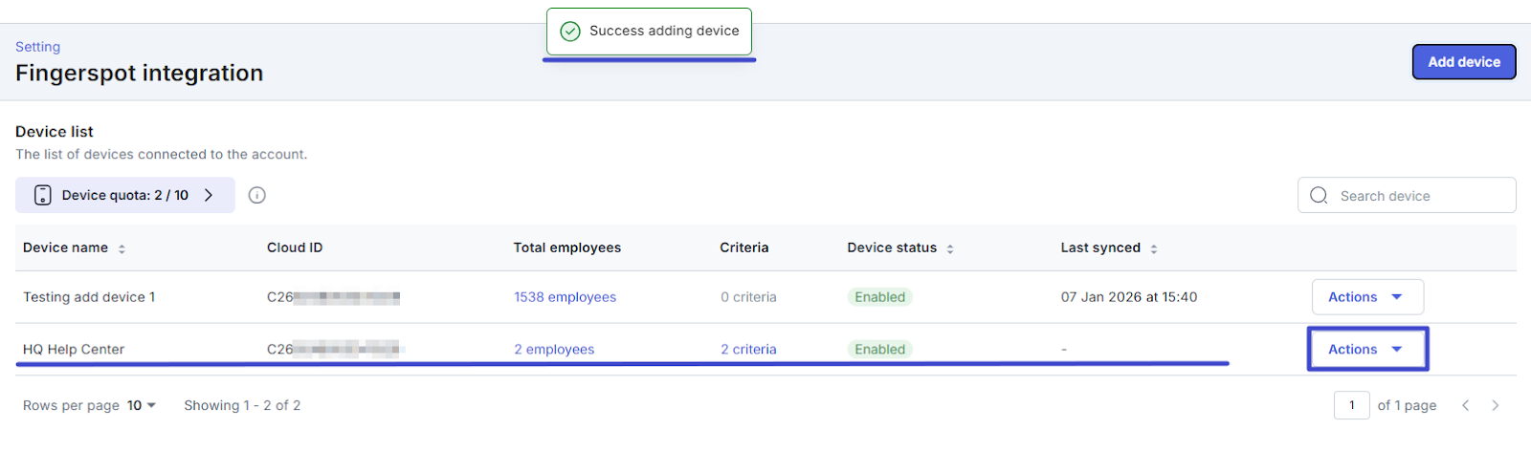Open Actions dropdown for HQ Help Center
The height and width of the screenshot is (451, 1531).
pos(1366,350)
